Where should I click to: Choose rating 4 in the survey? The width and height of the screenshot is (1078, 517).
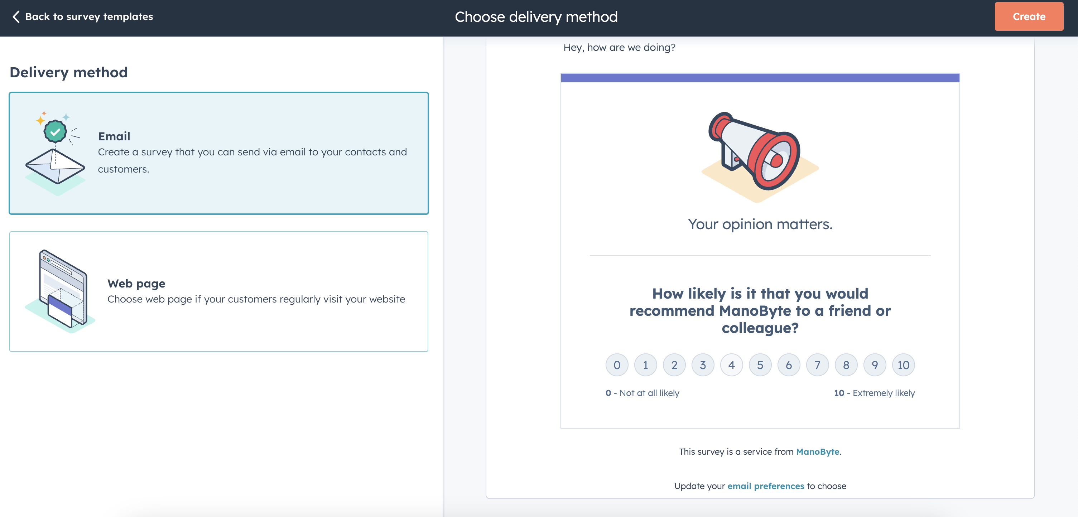click(x=731, y=365)
